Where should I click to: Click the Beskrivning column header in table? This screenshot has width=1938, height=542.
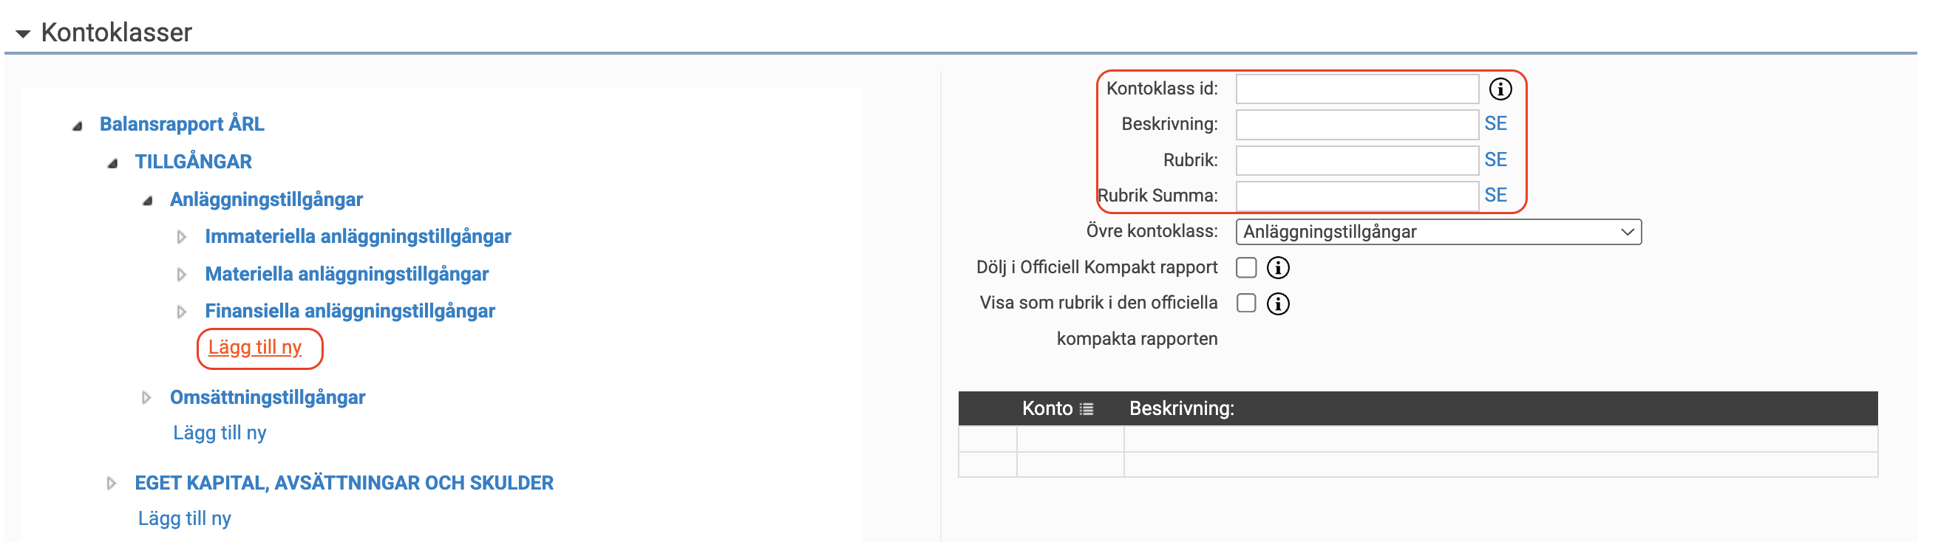[1182, 409]
